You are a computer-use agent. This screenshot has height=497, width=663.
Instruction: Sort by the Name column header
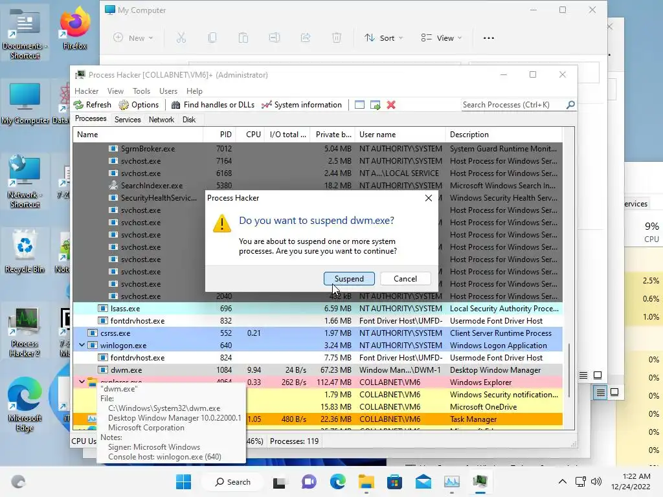pos(138,135)
